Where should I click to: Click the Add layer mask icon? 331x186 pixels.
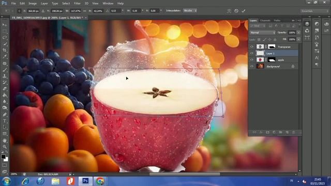click(267, 132)
